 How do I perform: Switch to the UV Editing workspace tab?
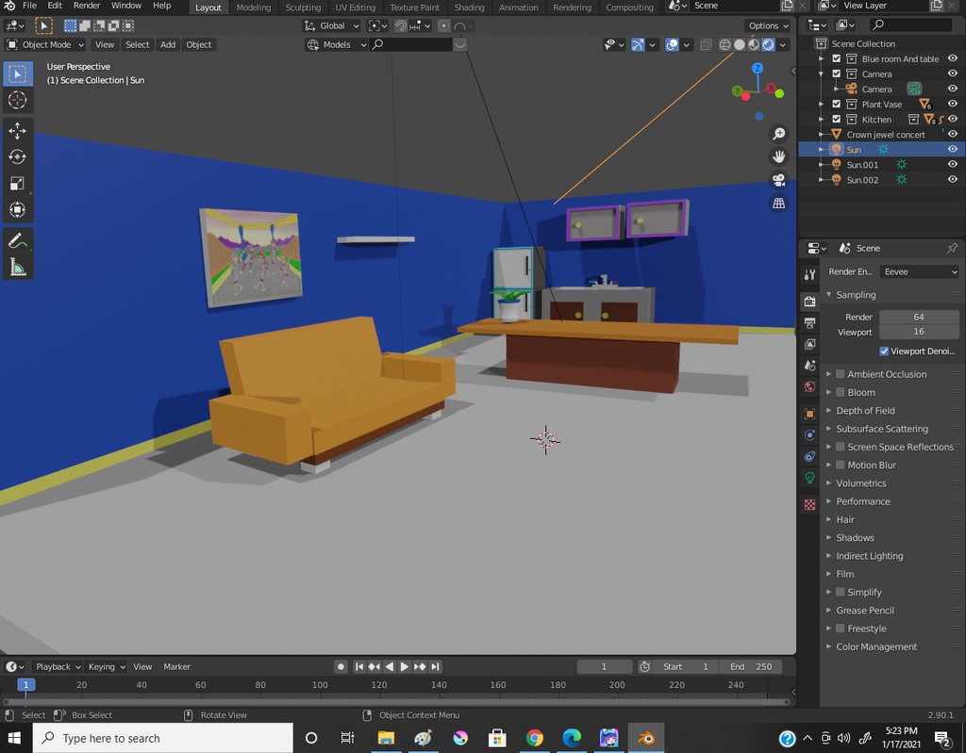(x=355, y=8)
